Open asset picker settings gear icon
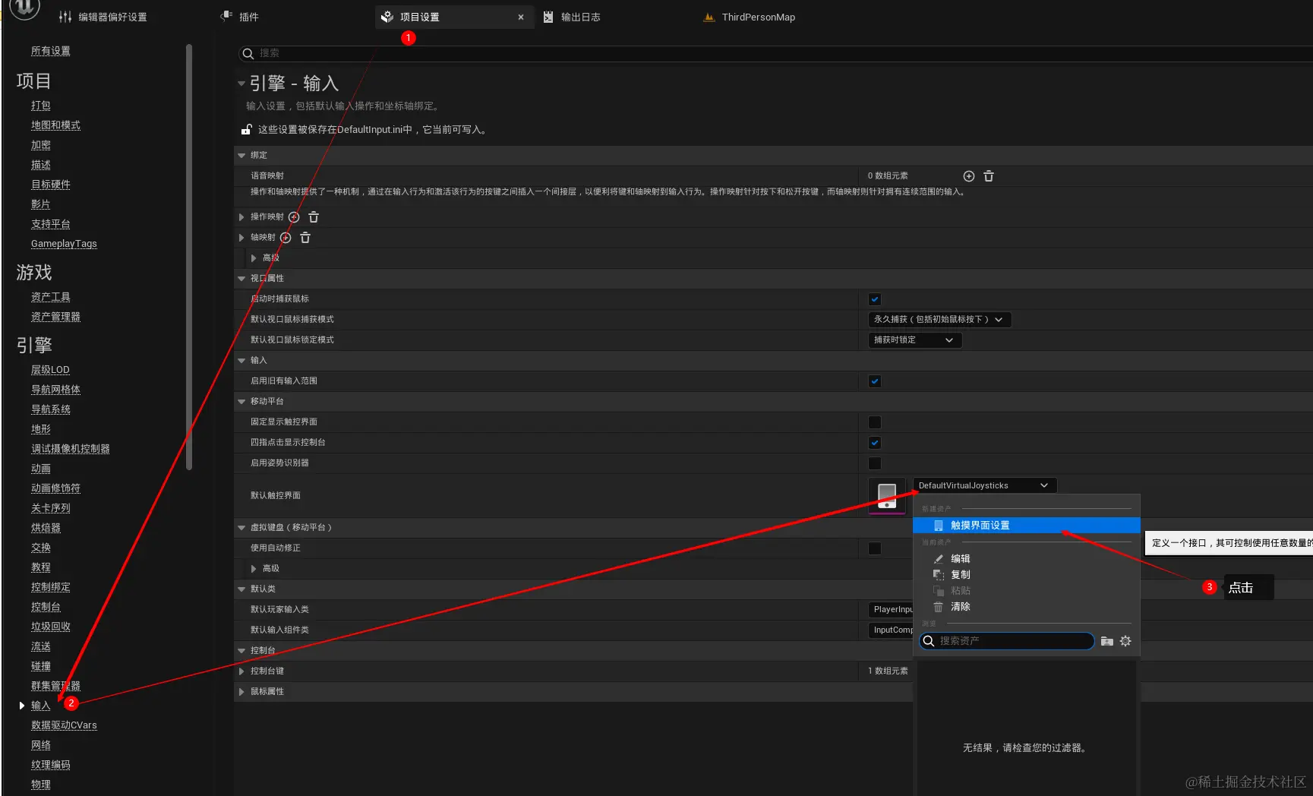Image resolution: width=1313 pixels, height=796 pixels. (x=1125, y=642)
